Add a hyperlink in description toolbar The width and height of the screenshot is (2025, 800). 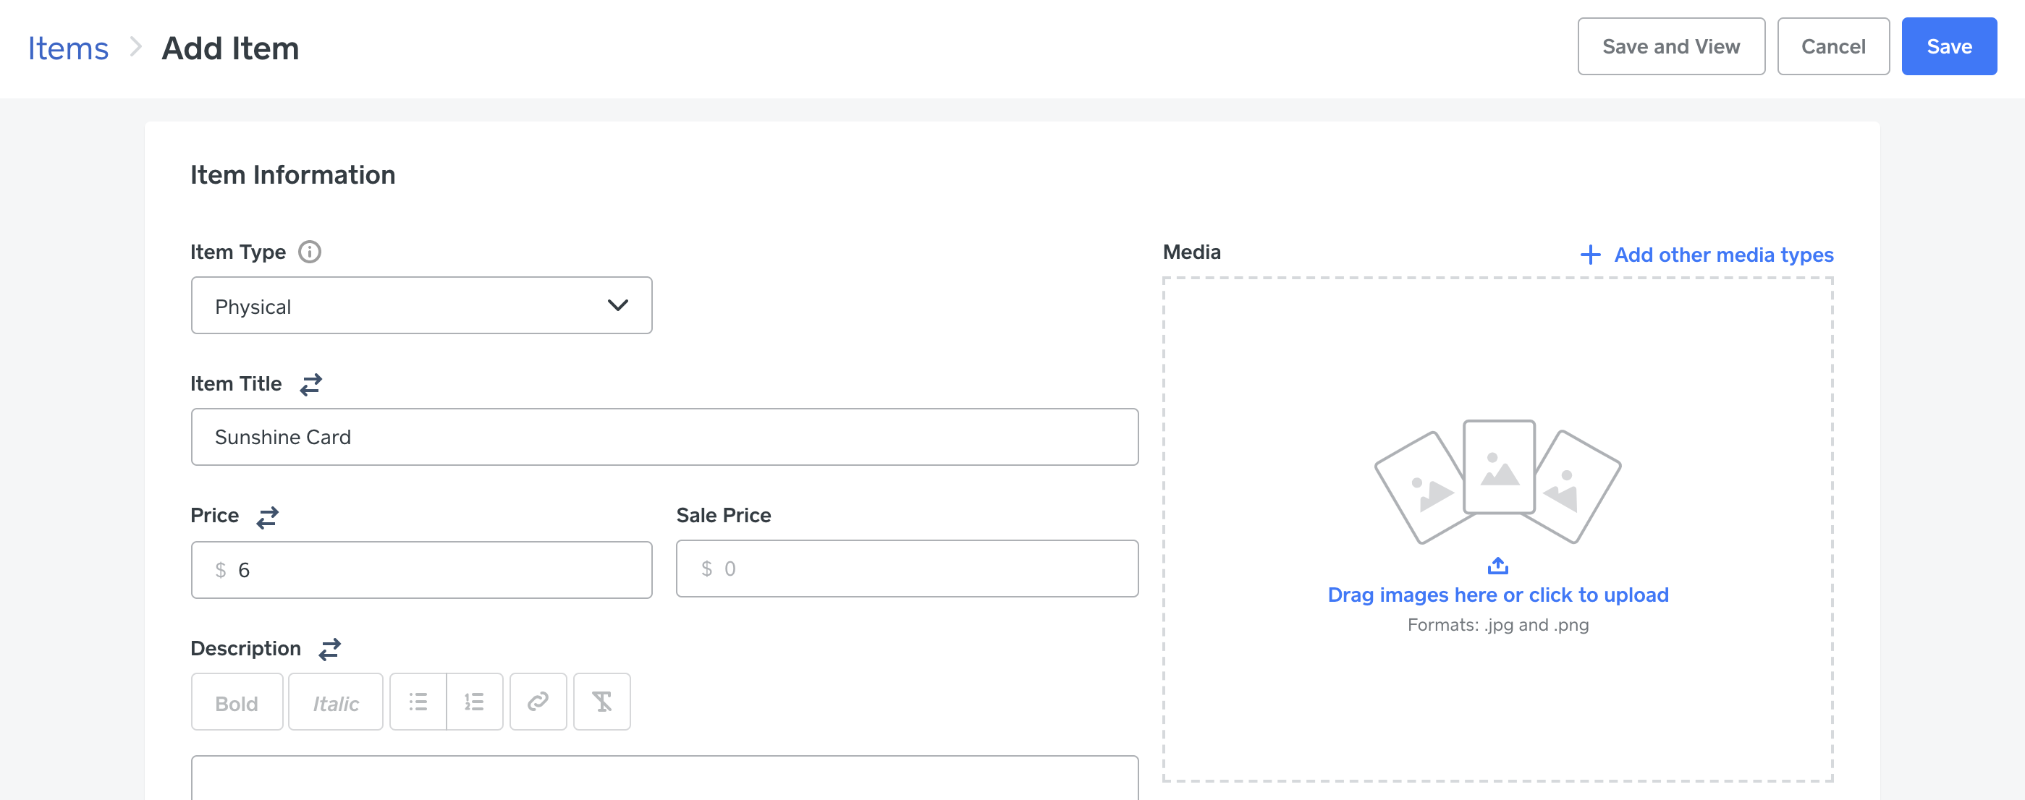click(x=538, y=702)
